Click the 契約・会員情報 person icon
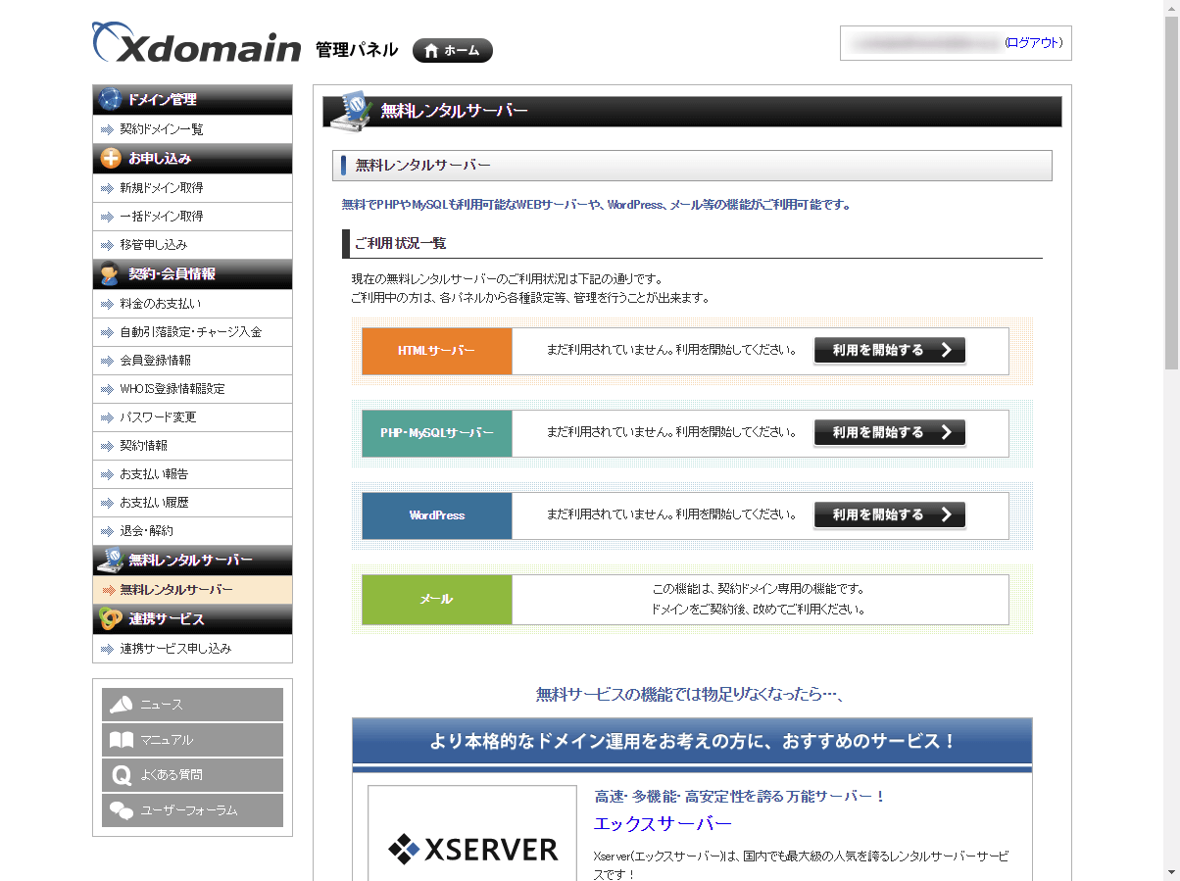 click(x=111, y=274)
